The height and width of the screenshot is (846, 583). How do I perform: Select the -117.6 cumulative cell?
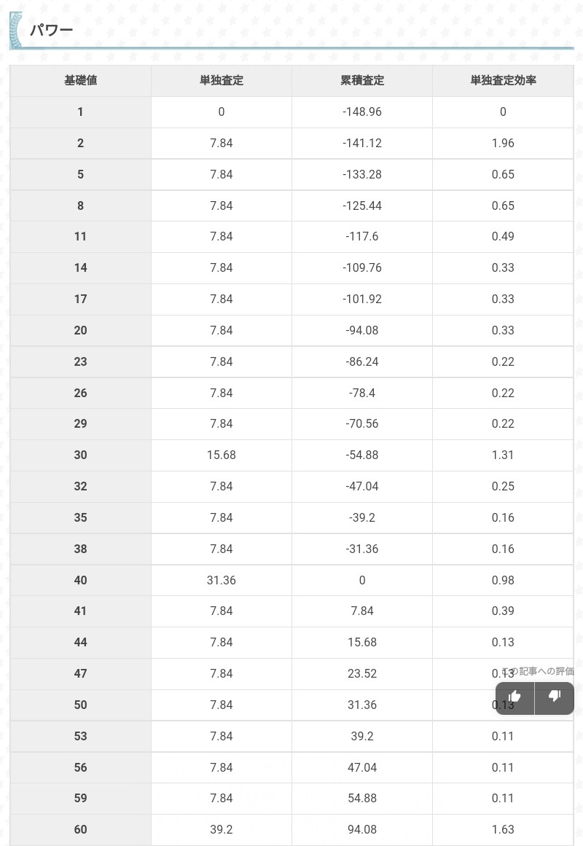[362, 237]
